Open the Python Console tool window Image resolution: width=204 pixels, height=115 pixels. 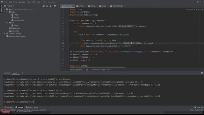click(x=32, y=107)
